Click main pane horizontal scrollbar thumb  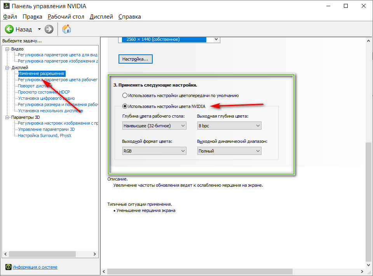pyautogui.click(x=200, y=271)
